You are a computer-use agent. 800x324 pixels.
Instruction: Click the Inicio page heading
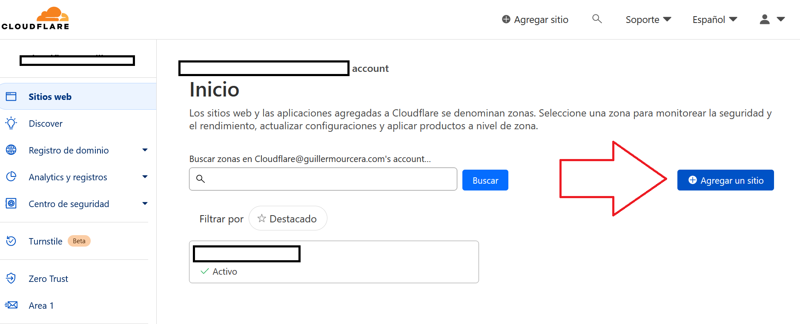point(214,89)
